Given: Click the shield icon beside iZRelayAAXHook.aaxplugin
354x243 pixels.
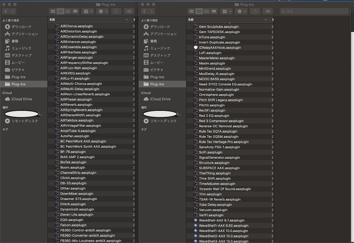Looking at the screenshot, I should pos(196,48).
